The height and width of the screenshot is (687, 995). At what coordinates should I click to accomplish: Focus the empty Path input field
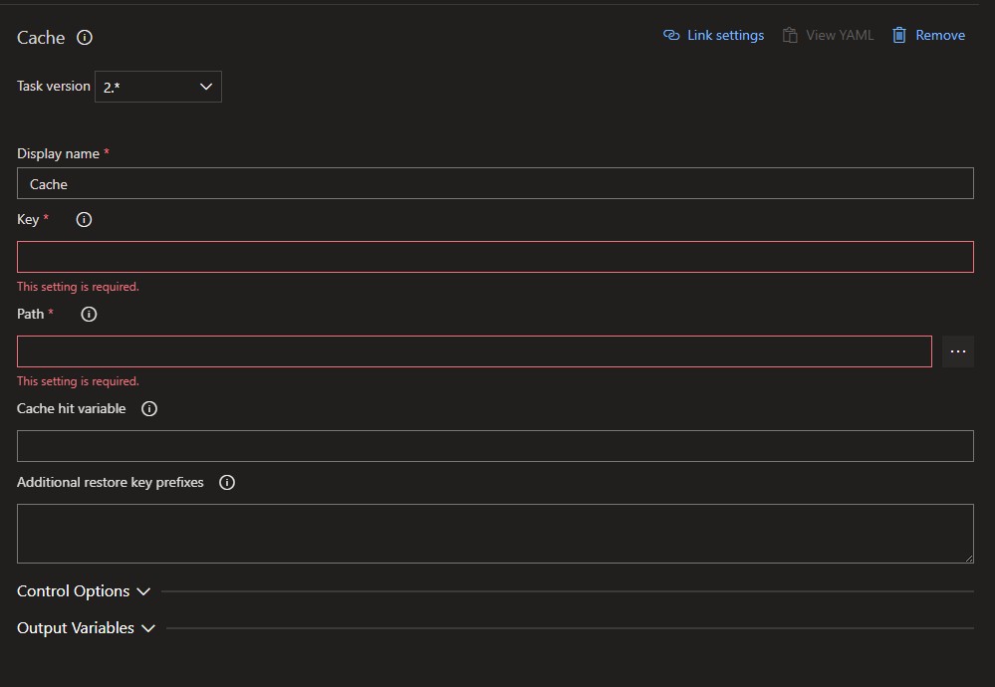[474, 351]
